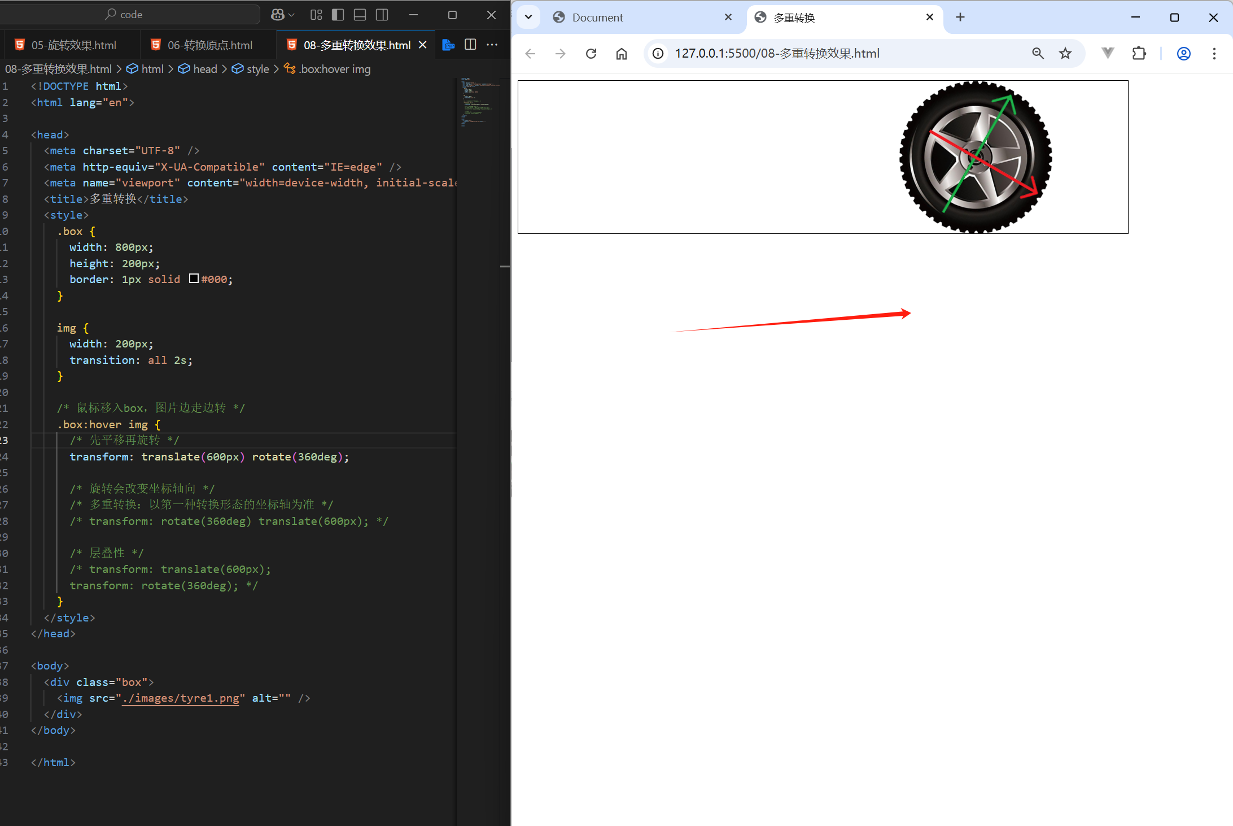1233x826 pixels.
Task: Expand the Chrome tab search dropdown
Action: [528, 17]
